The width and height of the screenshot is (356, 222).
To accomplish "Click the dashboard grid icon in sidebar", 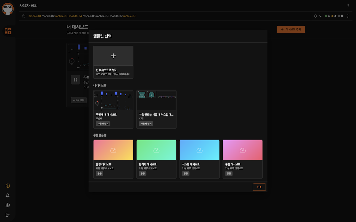I will tap(8, 31).
